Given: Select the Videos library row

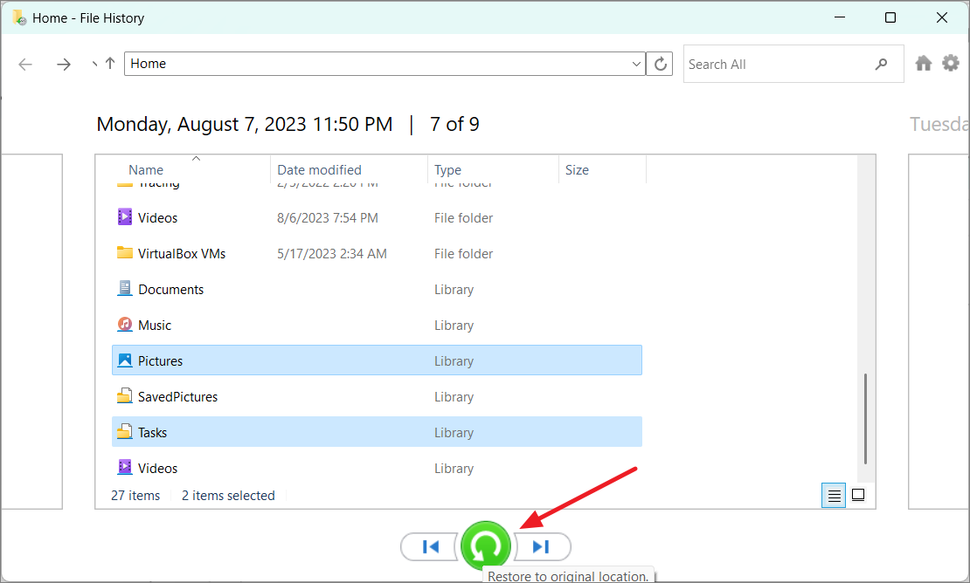Looking at the screenshot, I should (377, 468).
